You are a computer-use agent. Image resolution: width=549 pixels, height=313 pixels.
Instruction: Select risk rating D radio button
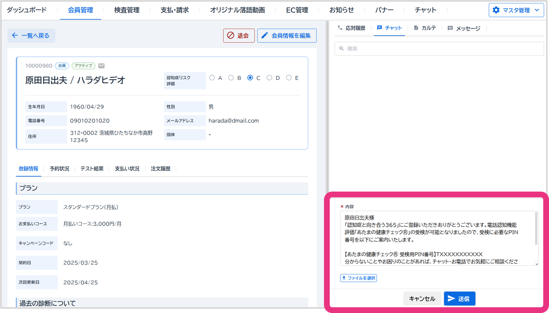269,78
